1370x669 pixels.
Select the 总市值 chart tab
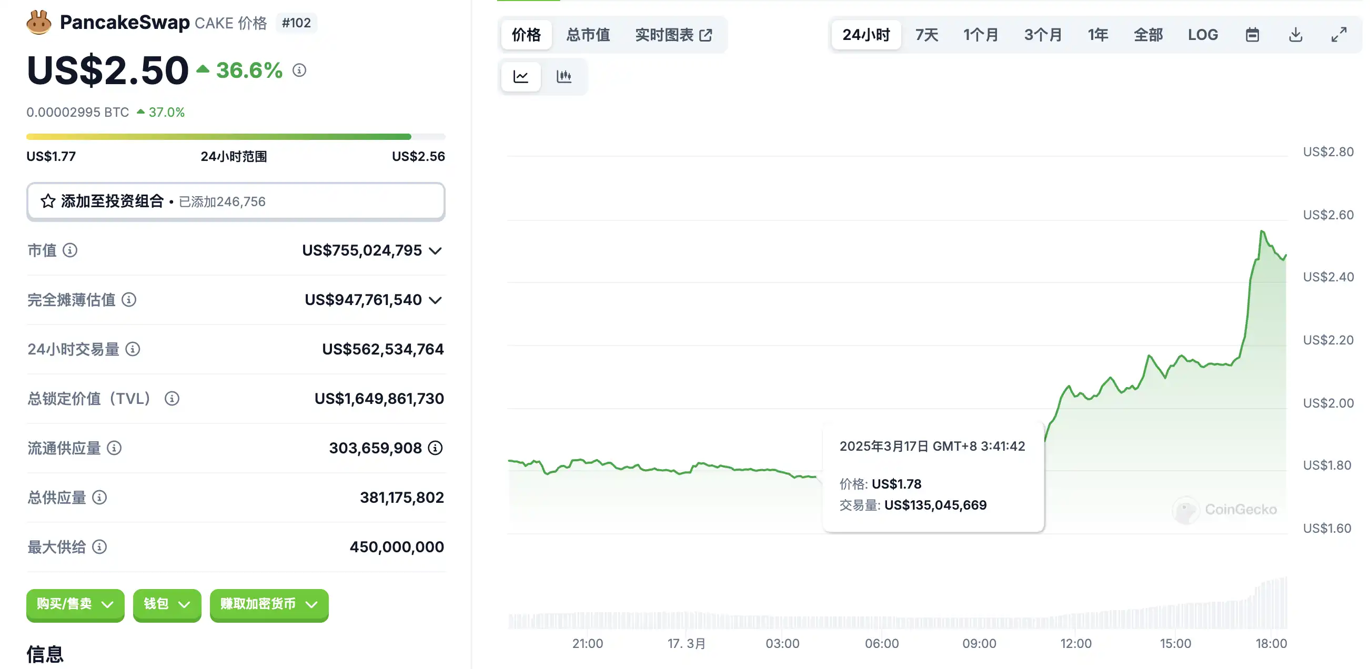588,35
